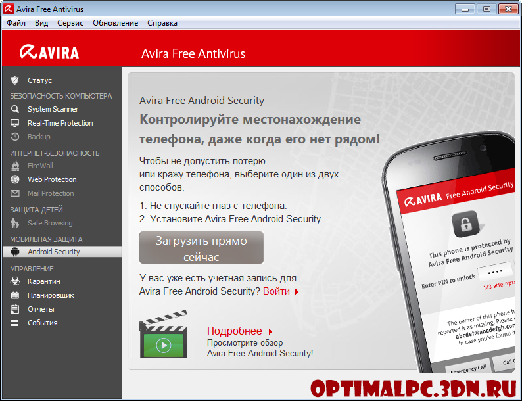
Task: Click the БЕЗОПАСНОСТЬ КОМПЬЮТЕРА heading
Action: (61, 96)
